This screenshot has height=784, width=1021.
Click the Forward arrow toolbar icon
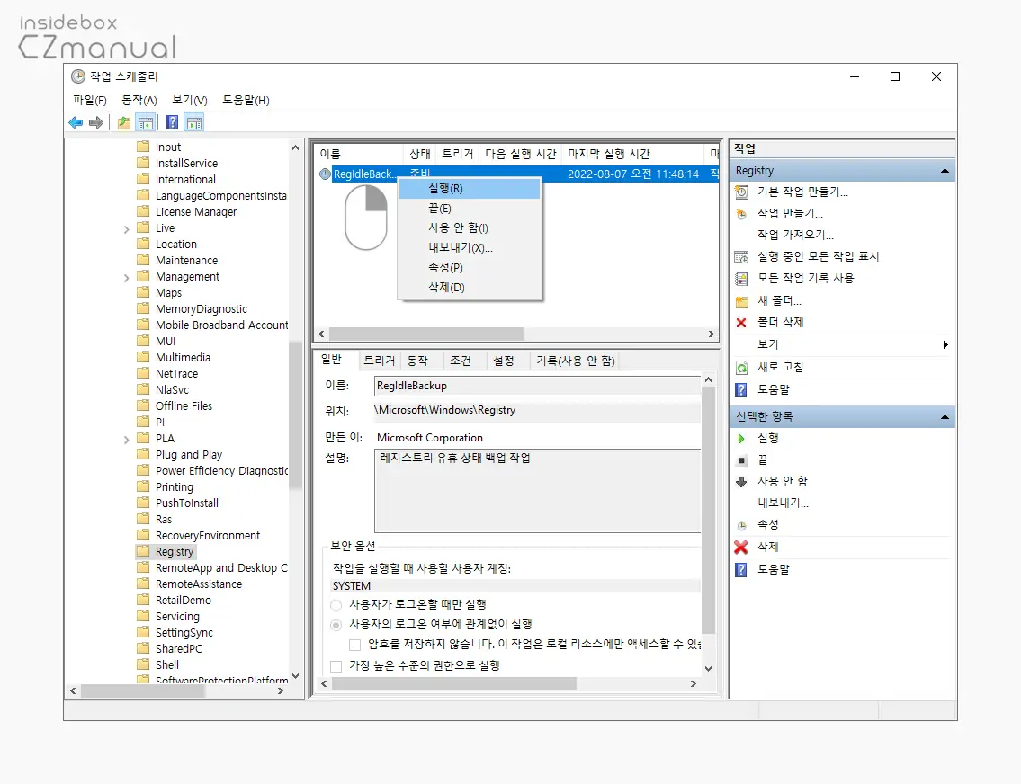tap(95, 122)
